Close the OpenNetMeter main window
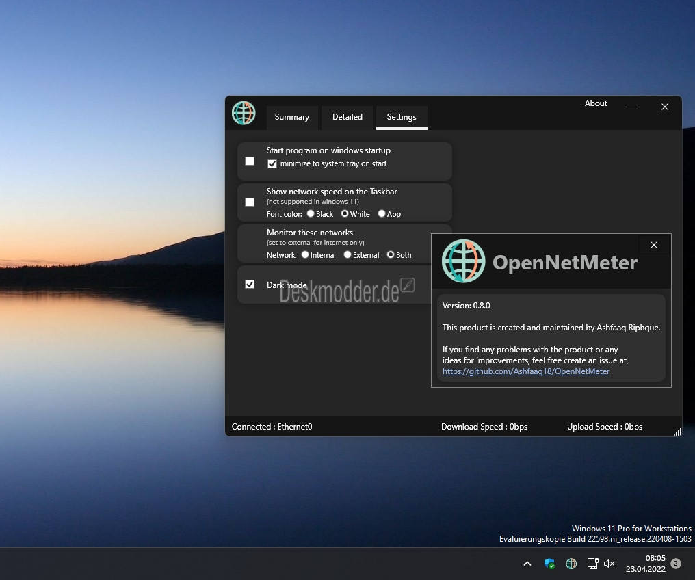Screen dimensions: 695x580 coord(664,107)
